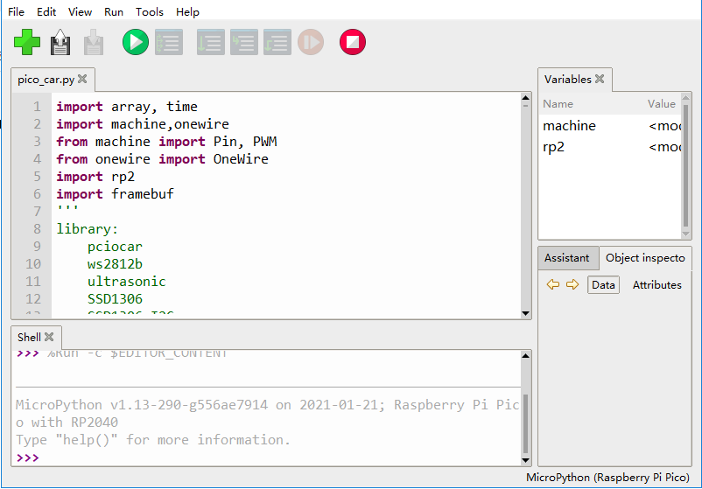Click line 4 'from onewire import OneWire'

(162, 159)
